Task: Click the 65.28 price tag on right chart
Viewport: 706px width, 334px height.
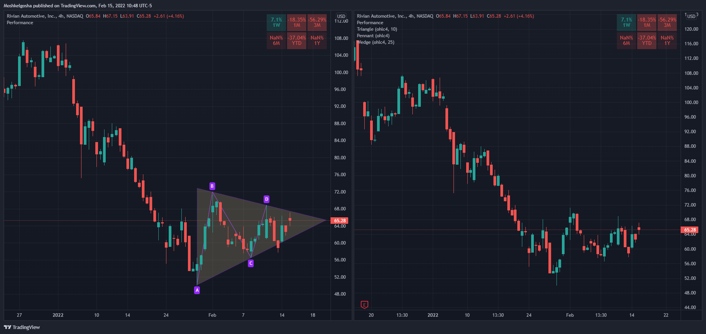Action: tap(690, 230)
